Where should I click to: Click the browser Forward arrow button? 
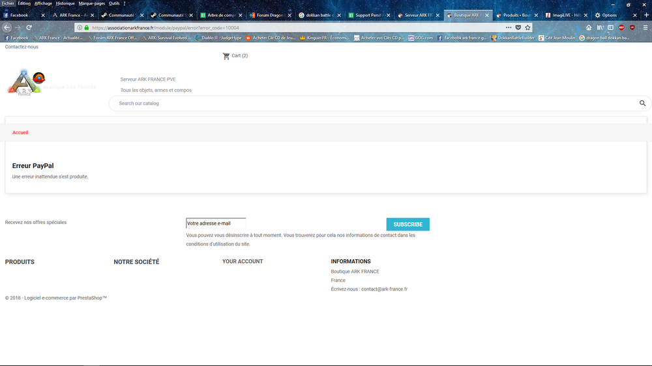[18, 27]
